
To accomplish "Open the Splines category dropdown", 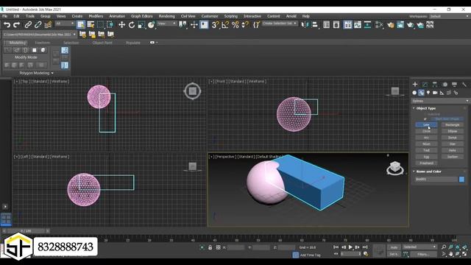I will coord(440,101).
